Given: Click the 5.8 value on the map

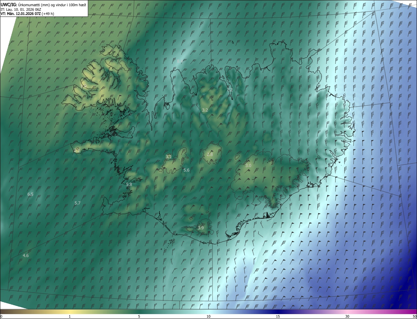Looking at the screenshot, I should (x=129, y=184).
